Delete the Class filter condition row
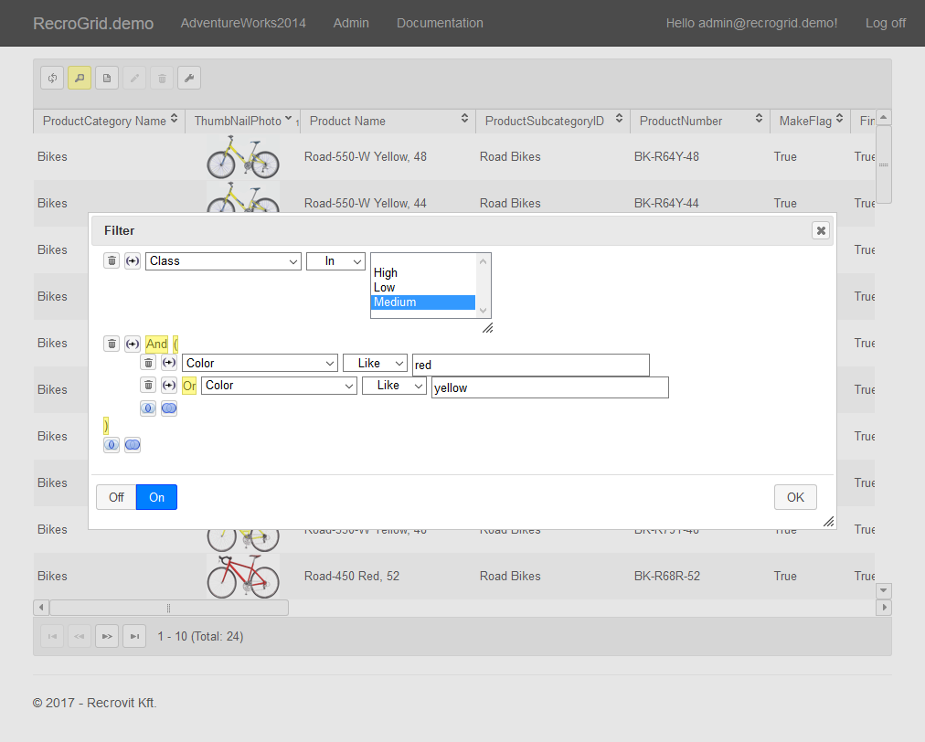 112,260
